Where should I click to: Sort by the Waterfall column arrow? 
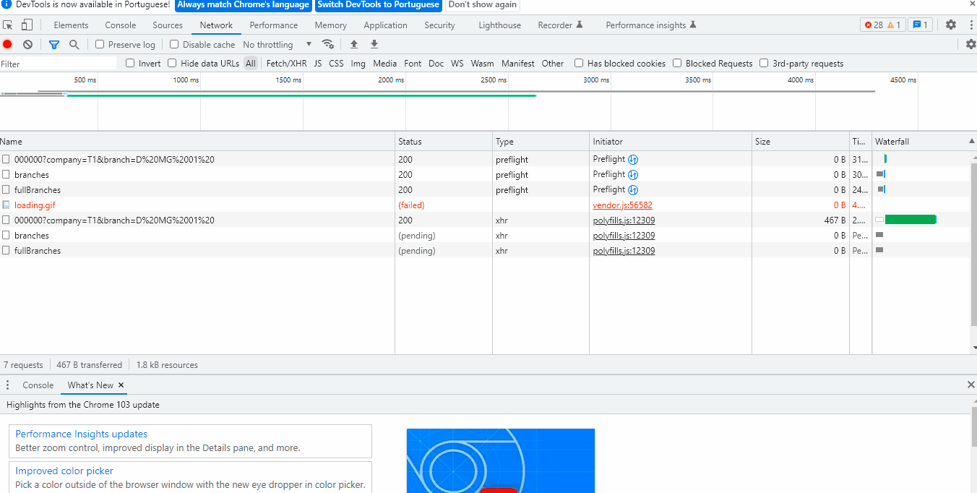(x=971, y=141)
